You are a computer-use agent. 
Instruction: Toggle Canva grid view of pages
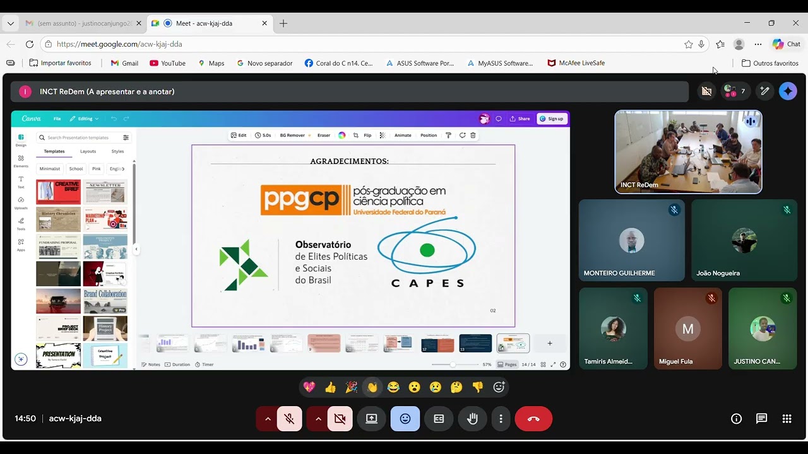(543, 364)
